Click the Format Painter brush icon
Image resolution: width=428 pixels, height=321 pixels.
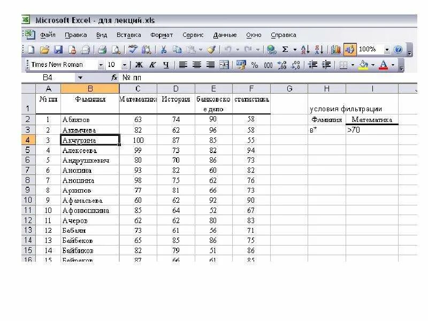[212, 50]
